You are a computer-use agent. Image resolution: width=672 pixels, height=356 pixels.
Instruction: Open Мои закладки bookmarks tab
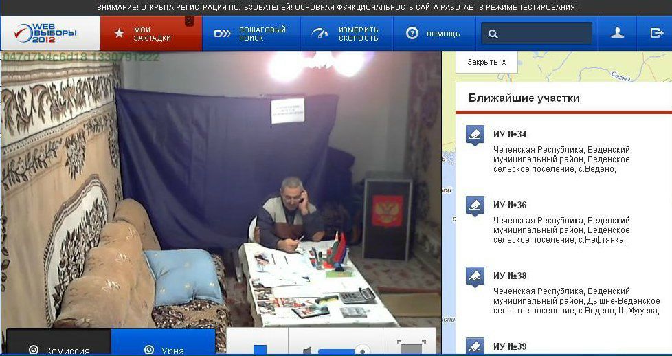click(x=151, y=34)
